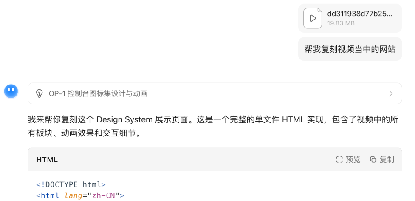415x201 pixels.
Task: Click the <html lang> code line
Action: pos(80,195)
